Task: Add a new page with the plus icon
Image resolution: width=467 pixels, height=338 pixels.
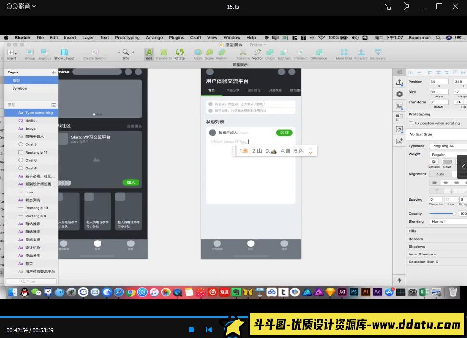Action: click(x=53, y=72)
